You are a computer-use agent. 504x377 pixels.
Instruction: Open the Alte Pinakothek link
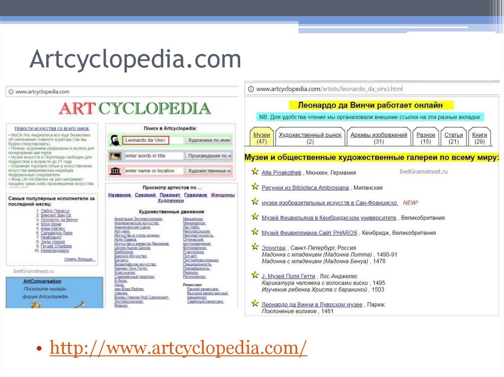[x=281, y=173]
